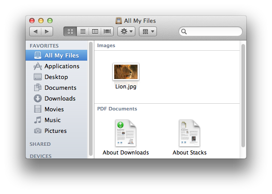Image resolution: width=272 pixels, height=194 pixels.
Task: Zoom window with the green button
Action: [50, 21]
